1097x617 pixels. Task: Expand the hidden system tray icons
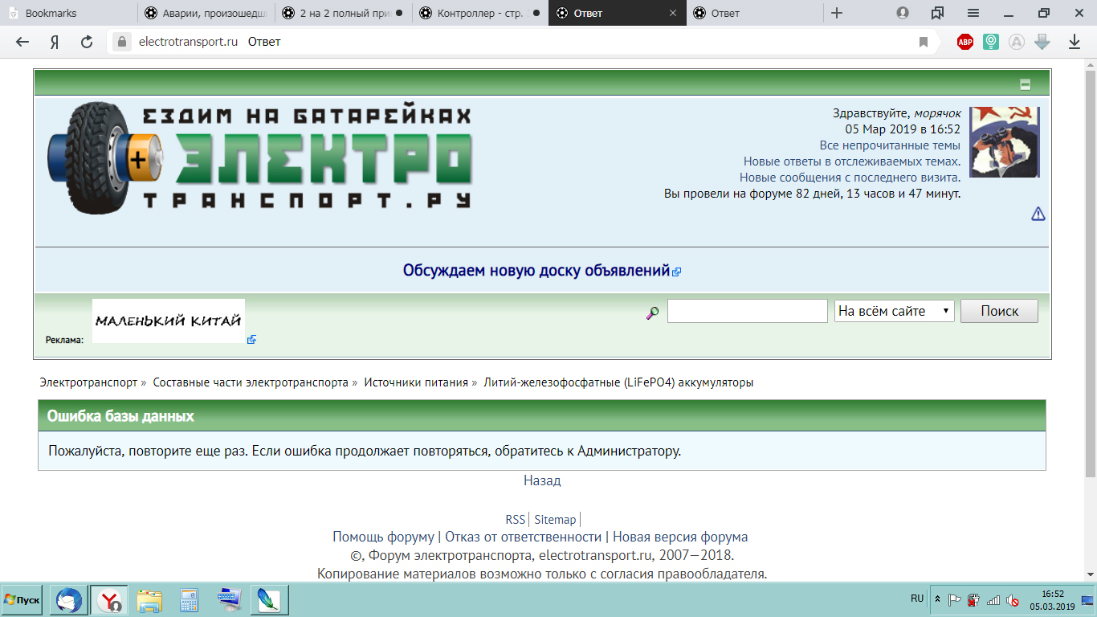coord(937,599)
